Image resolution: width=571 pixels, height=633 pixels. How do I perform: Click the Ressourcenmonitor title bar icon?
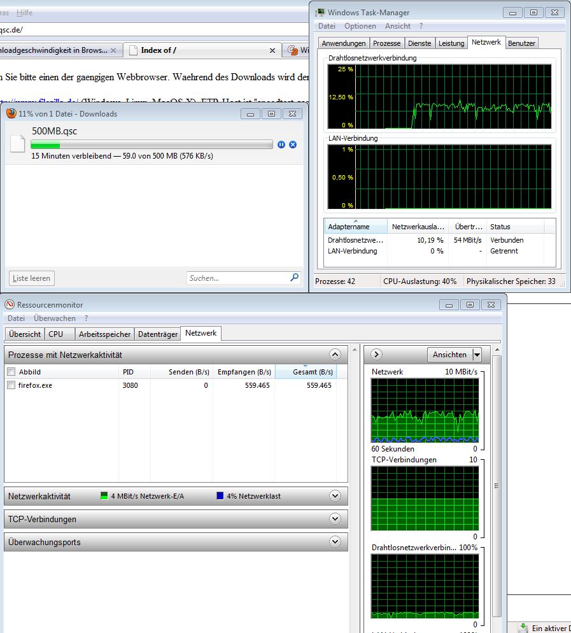pos(10,304)
